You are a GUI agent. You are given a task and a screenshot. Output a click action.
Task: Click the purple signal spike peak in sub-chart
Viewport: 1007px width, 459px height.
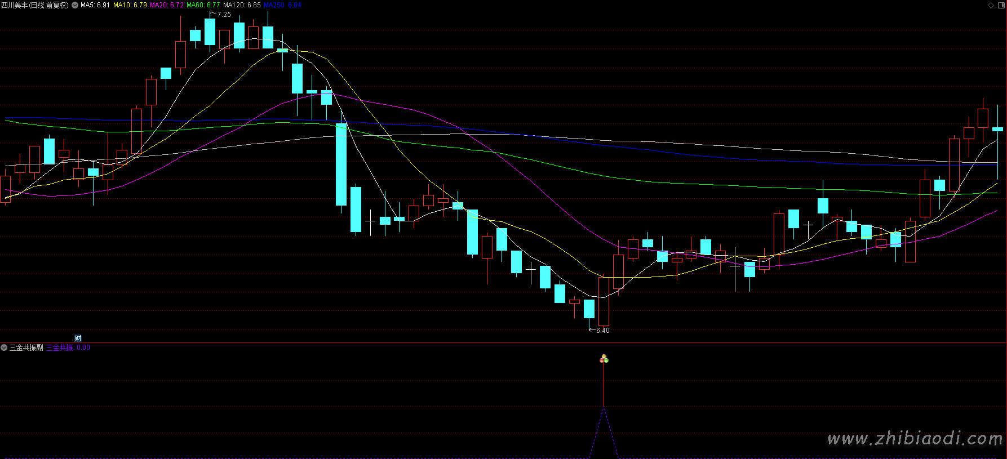604,410
